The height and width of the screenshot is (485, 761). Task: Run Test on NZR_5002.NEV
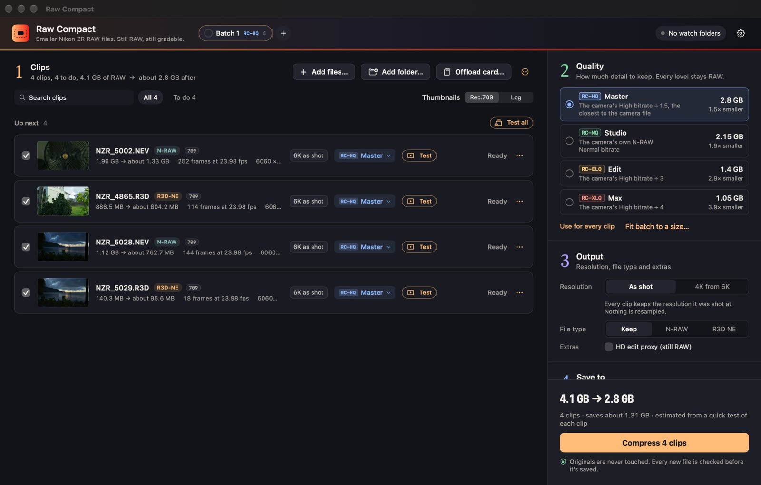coord(419,155)
